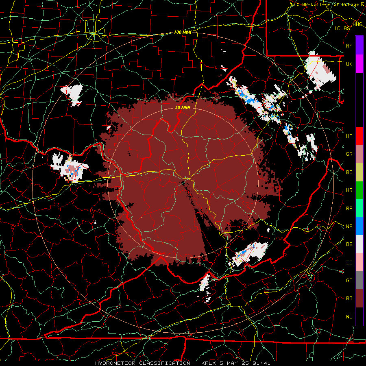
Task: Click the HA red legend color swatch
Action: click(x=359, y=136)
